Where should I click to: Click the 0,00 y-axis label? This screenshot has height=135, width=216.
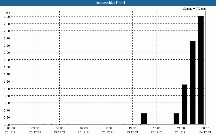coord(7,125)
